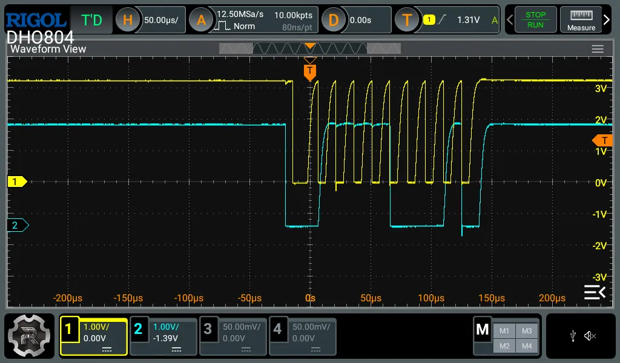Tap the 80ns/pt resolution readout
Image resolution: width=620 pixels, height=363 pixels.
tap(297, 27)
